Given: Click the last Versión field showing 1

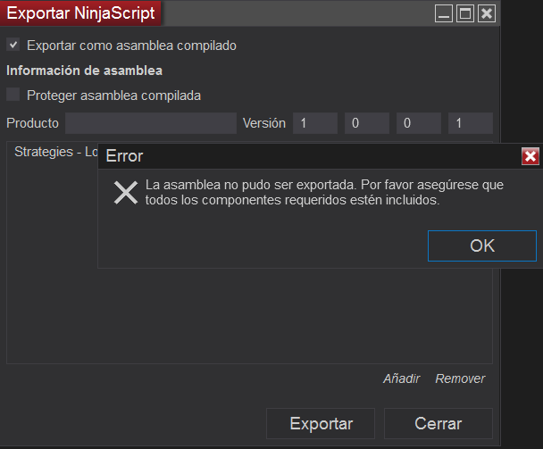Looking at the screenshot, I should 471,123.
